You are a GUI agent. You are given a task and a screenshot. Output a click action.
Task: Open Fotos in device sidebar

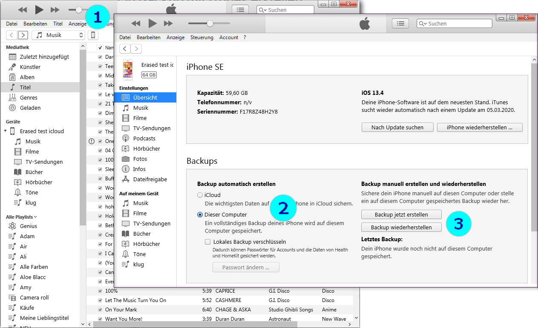point(146,159)
